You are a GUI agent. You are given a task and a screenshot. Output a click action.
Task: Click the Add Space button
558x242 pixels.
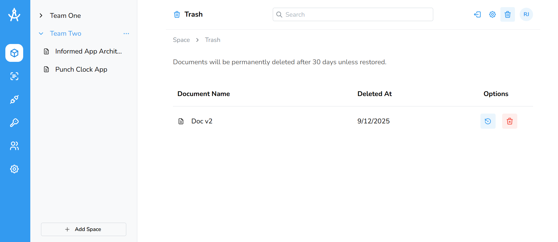[x=83, y=229]
